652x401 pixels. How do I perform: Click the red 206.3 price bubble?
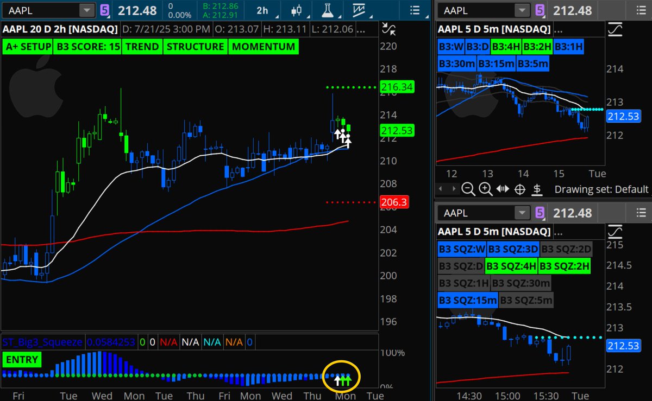click(394, 202)
